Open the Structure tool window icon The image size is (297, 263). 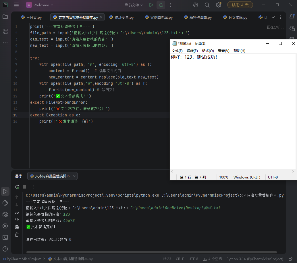[x=5, y=31]
